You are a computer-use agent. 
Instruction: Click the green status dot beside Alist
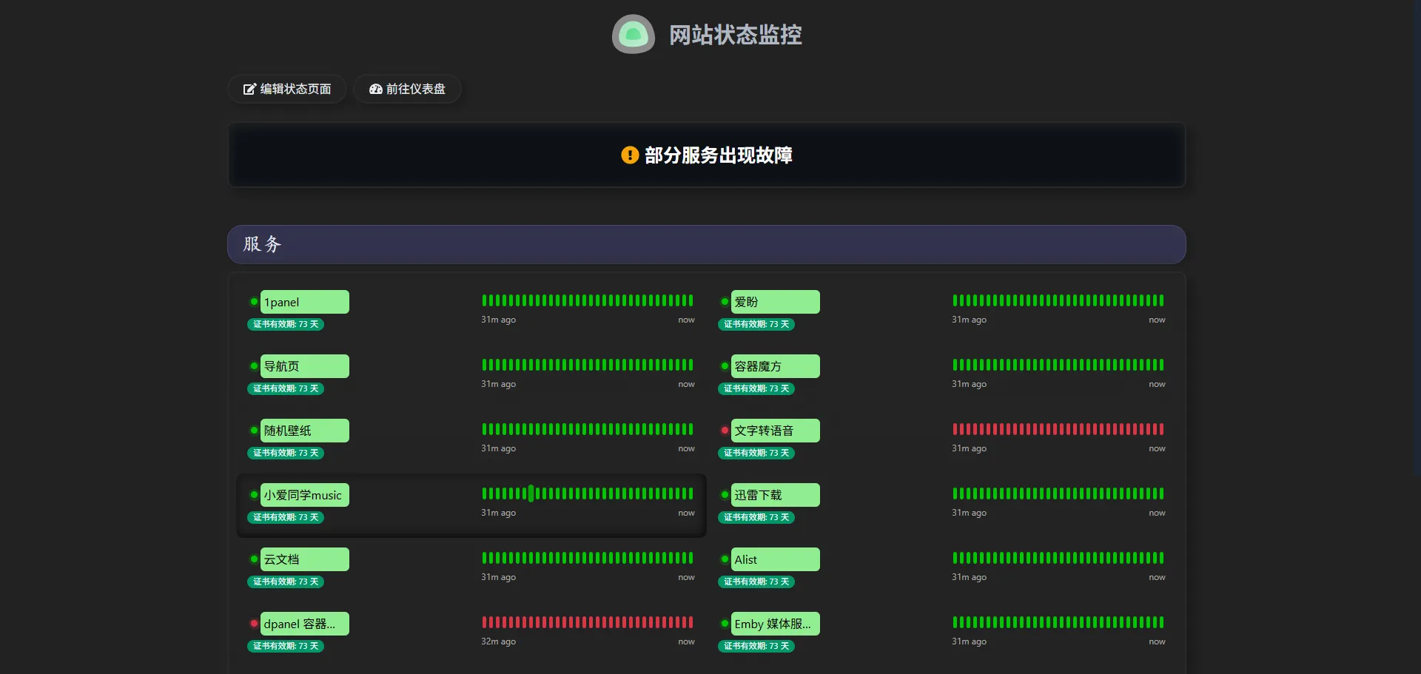[x=725, y=559]
